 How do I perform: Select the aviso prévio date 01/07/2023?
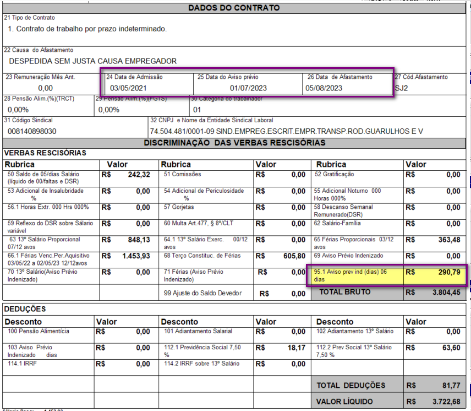(248, 88)
